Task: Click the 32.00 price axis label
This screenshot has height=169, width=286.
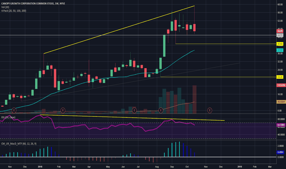Action: coord(280,61)
